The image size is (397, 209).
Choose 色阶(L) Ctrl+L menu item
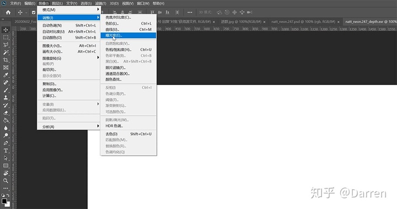click(x=128, y=23)
